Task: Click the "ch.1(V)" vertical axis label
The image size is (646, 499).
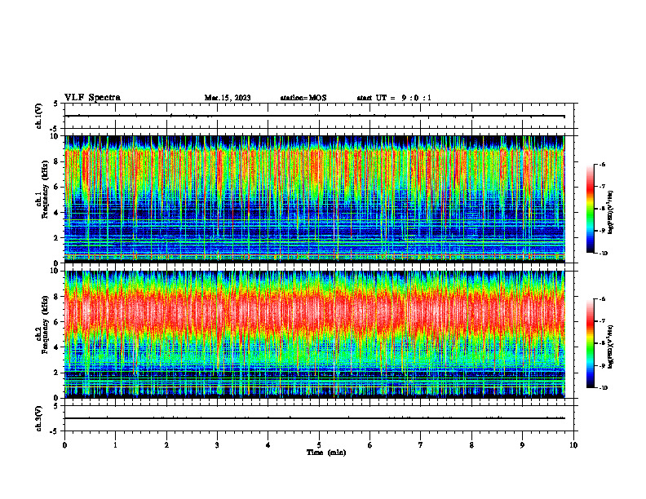Action: (x=39, y=116)
